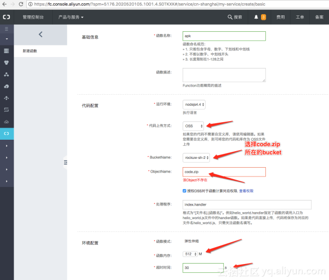The width and height of the screenshot is (329, 280).
Task: Open the load-balancer swap sidebar icon
Action: [x=7, y=110]
